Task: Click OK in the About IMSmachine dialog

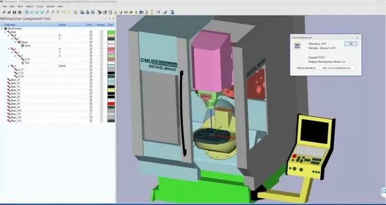Action: [x=350, y=43]
